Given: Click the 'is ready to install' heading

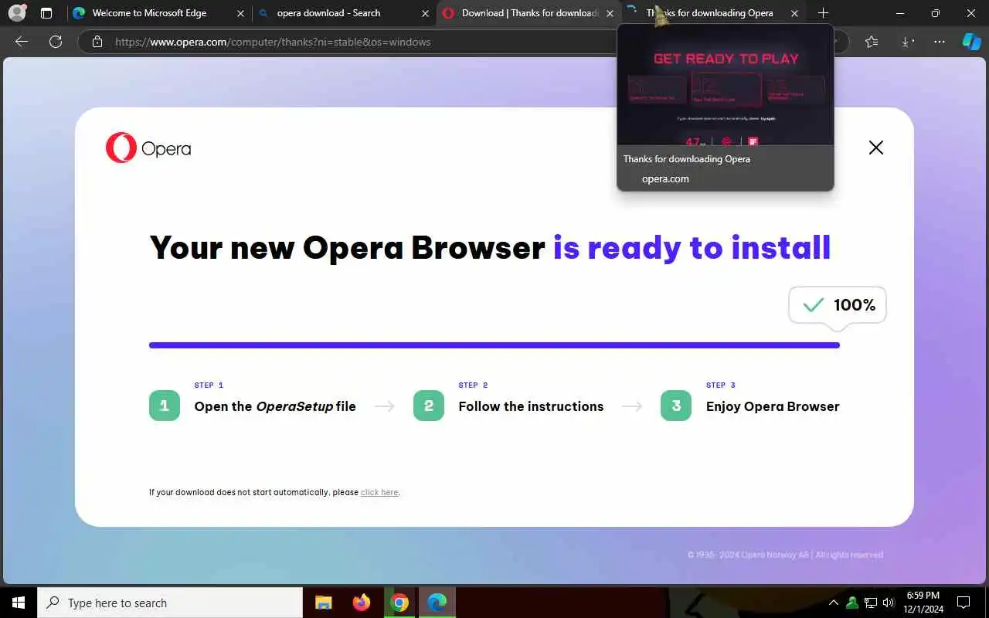Looking at the screenshot, I should pyautogui.click(x=692, y=247).
